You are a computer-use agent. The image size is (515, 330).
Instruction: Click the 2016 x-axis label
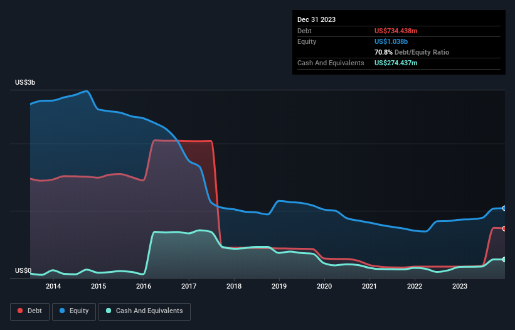point(144,286)
